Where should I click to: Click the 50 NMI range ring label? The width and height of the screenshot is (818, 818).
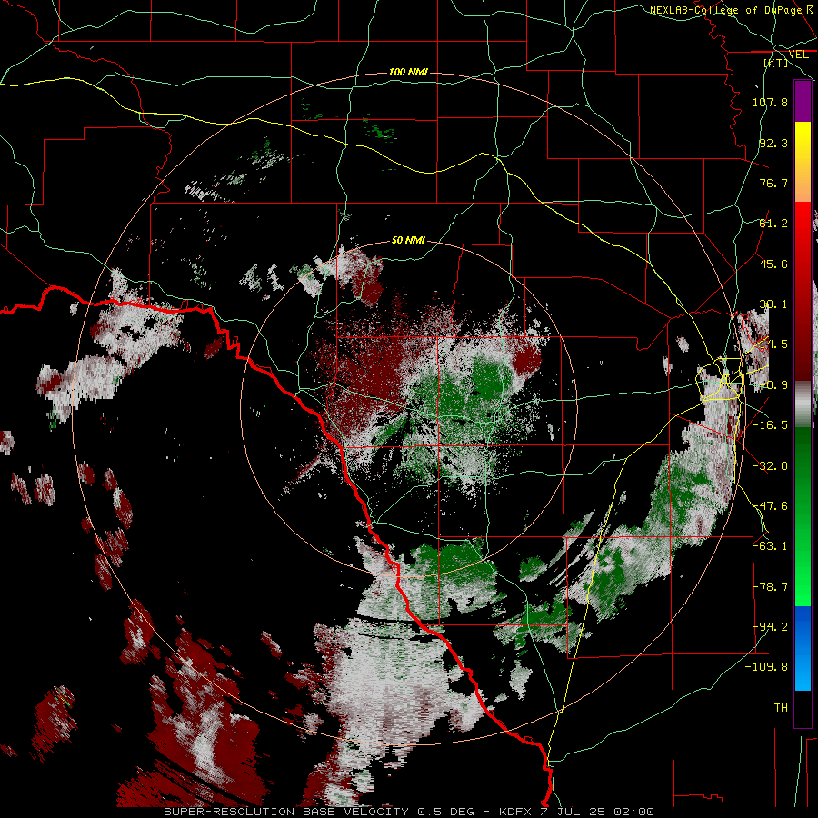pos(408,241)
